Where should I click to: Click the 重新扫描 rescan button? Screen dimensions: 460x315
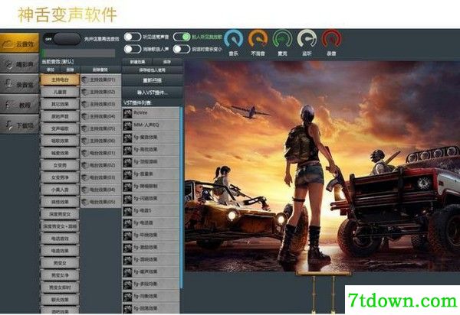(153, 80)
